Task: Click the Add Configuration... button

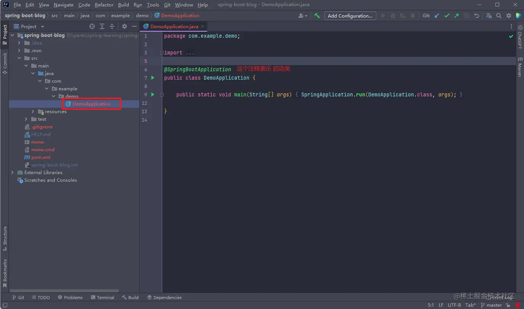Action: click(x=350, y=16)
